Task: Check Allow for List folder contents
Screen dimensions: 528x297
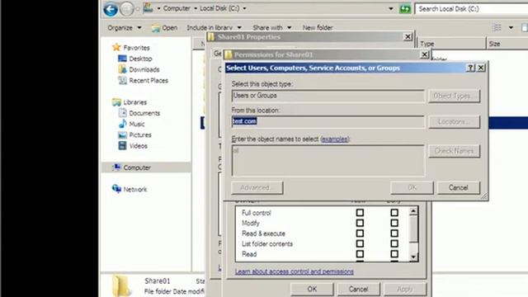Action: (360, 243)
